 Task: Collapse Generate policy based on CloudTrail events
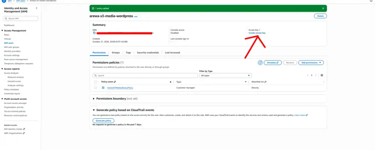click(x=94, y=110)
